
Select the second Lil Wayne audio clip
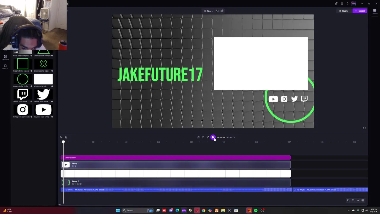coord(330,190)
